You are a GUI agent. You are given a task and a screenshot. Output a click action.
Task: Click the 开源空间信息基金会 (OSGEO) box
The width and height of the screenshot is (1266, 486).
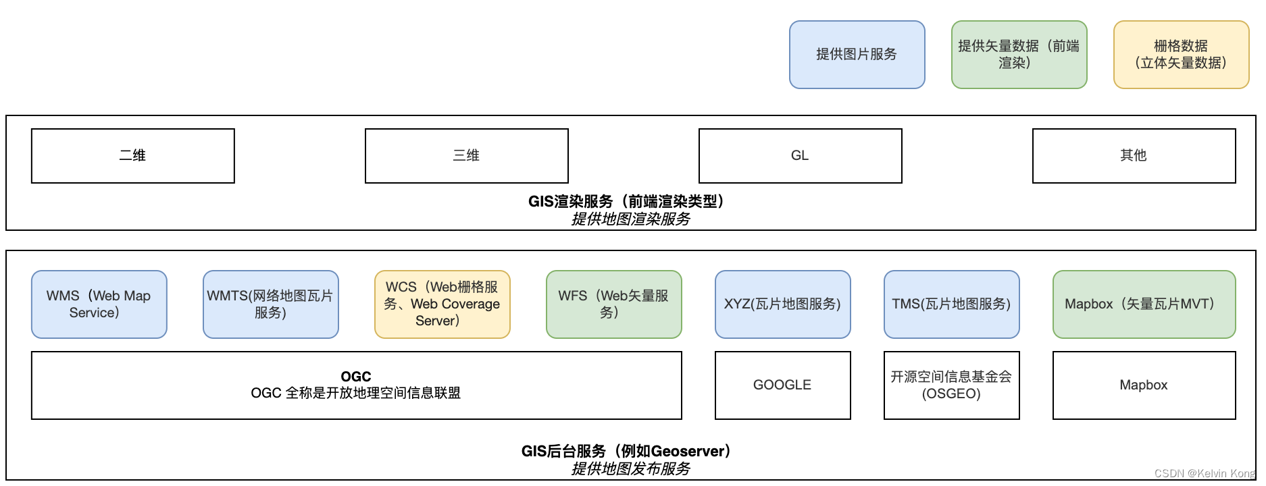[952, 385]
